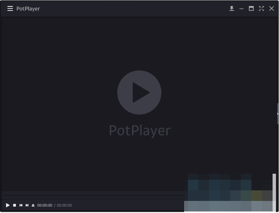Close the PotPlayer window
The width and height of the screenshot is (279, 213).
271,8
